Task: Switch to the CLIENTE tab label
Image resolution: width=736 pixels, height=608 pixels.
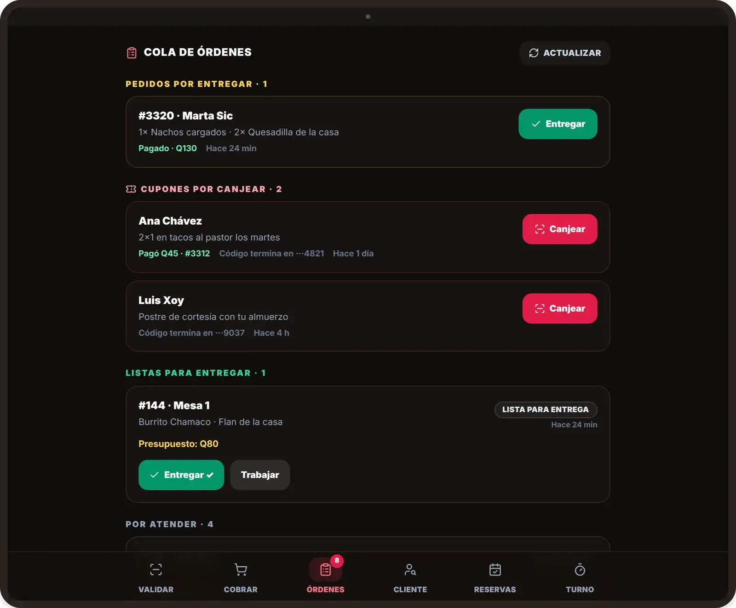Action: tap(410, 589)
